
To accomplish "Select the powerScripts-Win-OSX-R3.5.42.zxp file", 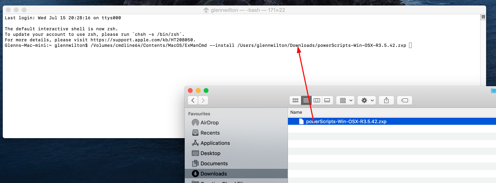I will [346, 122].
